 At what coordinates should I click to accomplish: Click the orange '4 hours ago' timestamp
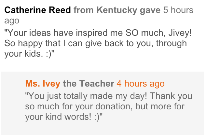(141, 84)
